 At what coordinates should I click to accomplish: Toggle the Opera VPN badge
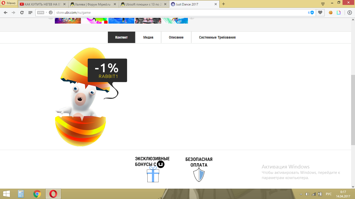coord(41,12)
